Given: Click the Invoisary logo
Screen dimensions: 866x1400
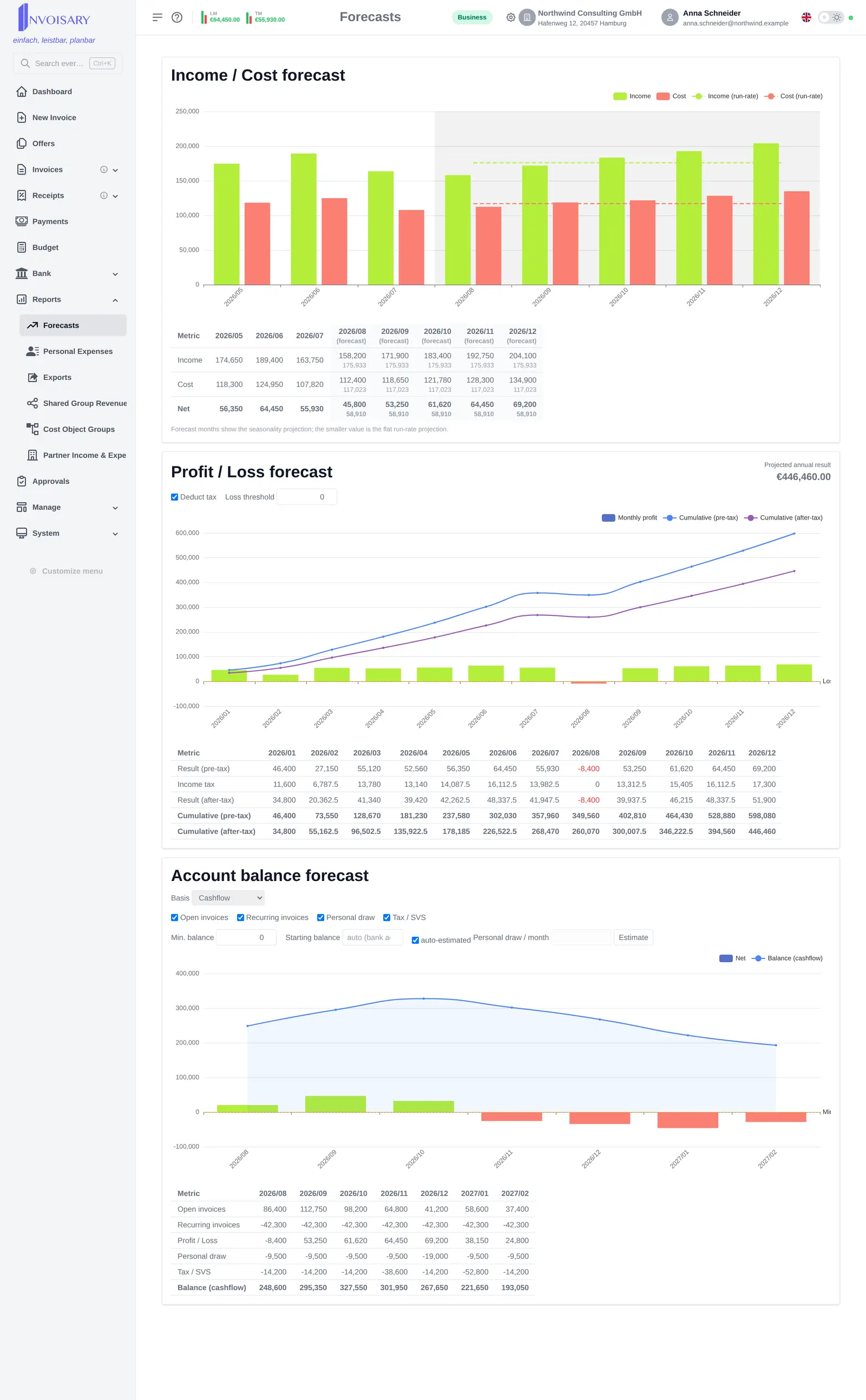Looking at the screenshot, I should coord(54,18).
